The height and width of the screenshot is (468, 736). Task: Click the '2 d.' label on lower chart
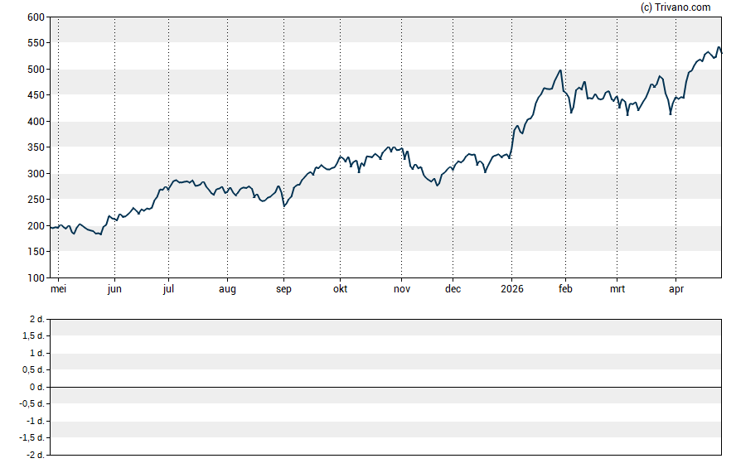[x=36, y=319]
